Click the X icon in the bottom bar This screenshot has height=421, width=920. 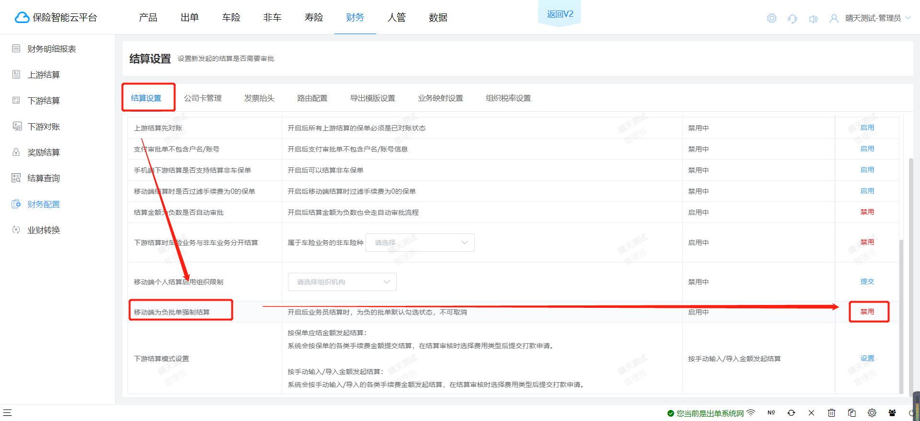[x=811, y=412]
